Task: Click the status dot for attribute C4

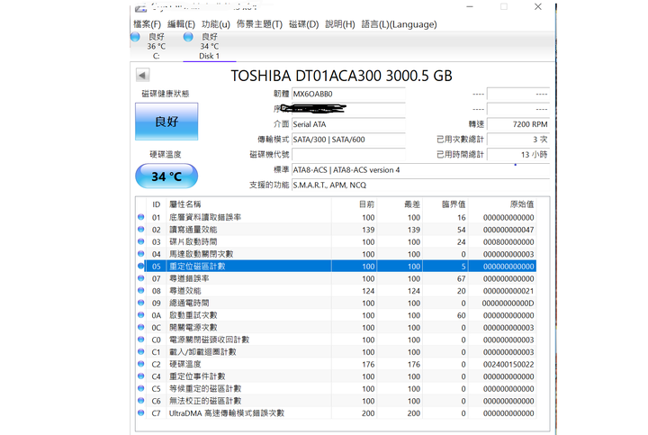Action: pyautogui.click(x=141, y=376)
